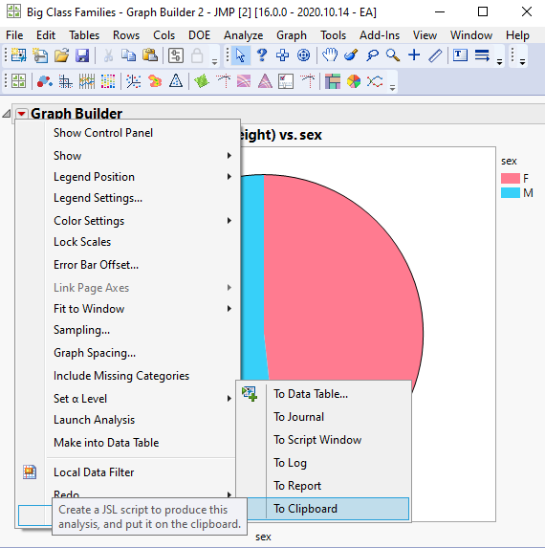Expand the Color Settings submenu

pos(127,221)
